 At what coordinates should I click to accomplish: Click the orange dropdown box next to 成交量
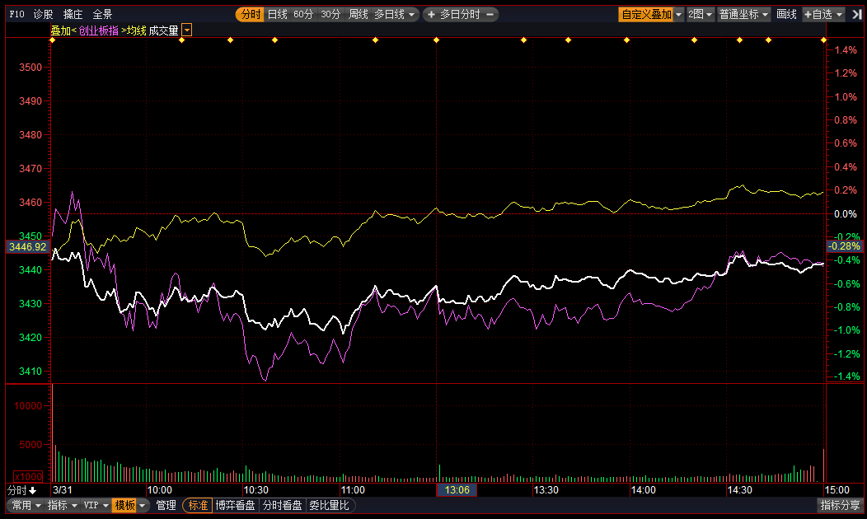[x=187, y=30]
